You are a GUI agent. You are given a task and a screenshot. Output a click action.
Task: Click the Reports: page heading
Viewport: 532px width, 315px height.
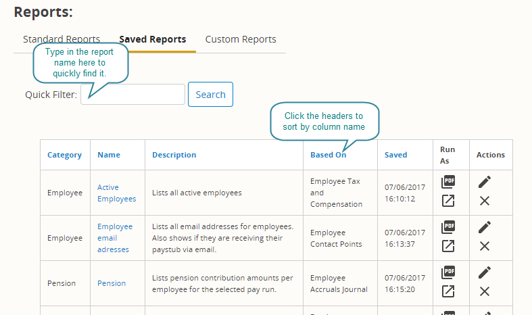[43, 12]
